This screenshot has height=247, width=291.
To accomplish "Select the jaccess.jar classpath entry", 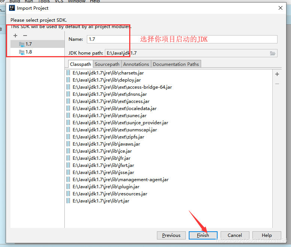I will [169, 101].
